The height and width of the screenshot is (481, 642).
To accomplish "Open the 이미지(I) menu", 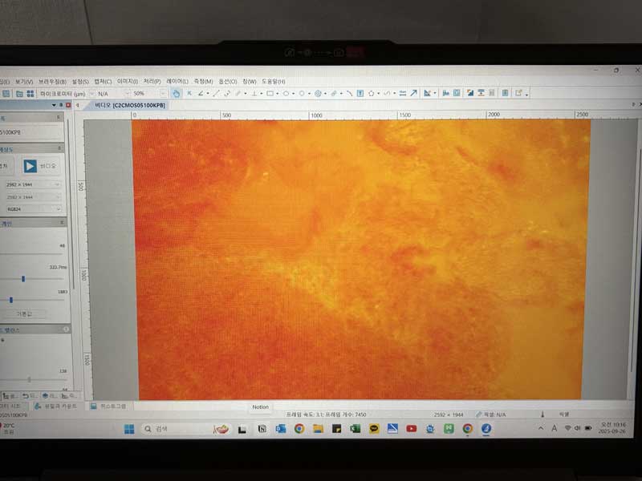I will pyautogui.click(x=128, y=82).
